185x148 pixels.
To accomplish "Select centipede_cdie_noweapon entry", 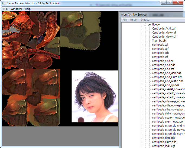I will (168, 105).
